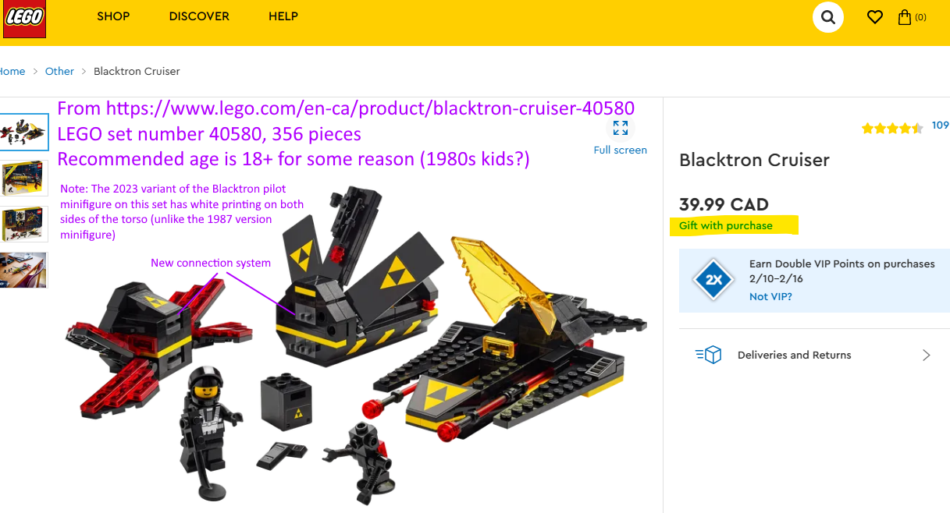This screenshot has height=513, width=950.
Task: Click the star rating icons
Action: coord(892,128)
